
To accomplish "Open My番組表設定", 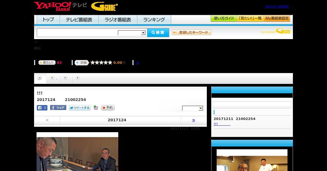I will 277,18.
